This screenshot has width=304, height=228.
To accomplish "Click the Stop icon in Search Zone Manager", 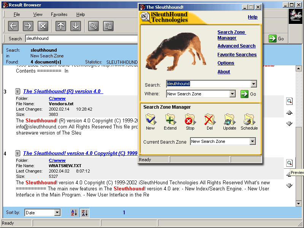I will click(190, 119).
